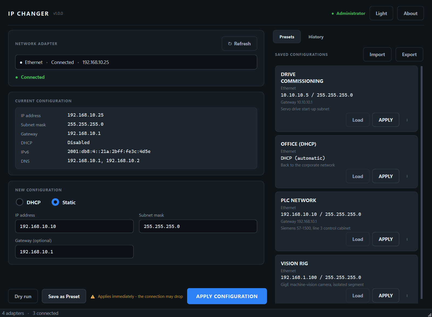Focus the Gateway (optional) input field
The height and width of the screenshot is (317, 432).
74,252
